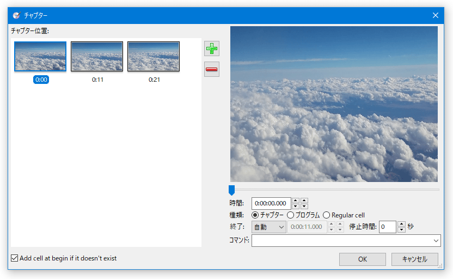Decrease 時間 with second spinner down arrow

click(304, 206)
